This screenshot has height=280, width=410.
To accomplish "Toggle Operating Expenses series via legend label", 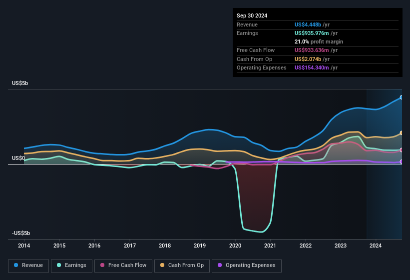I will coord(250,265).
